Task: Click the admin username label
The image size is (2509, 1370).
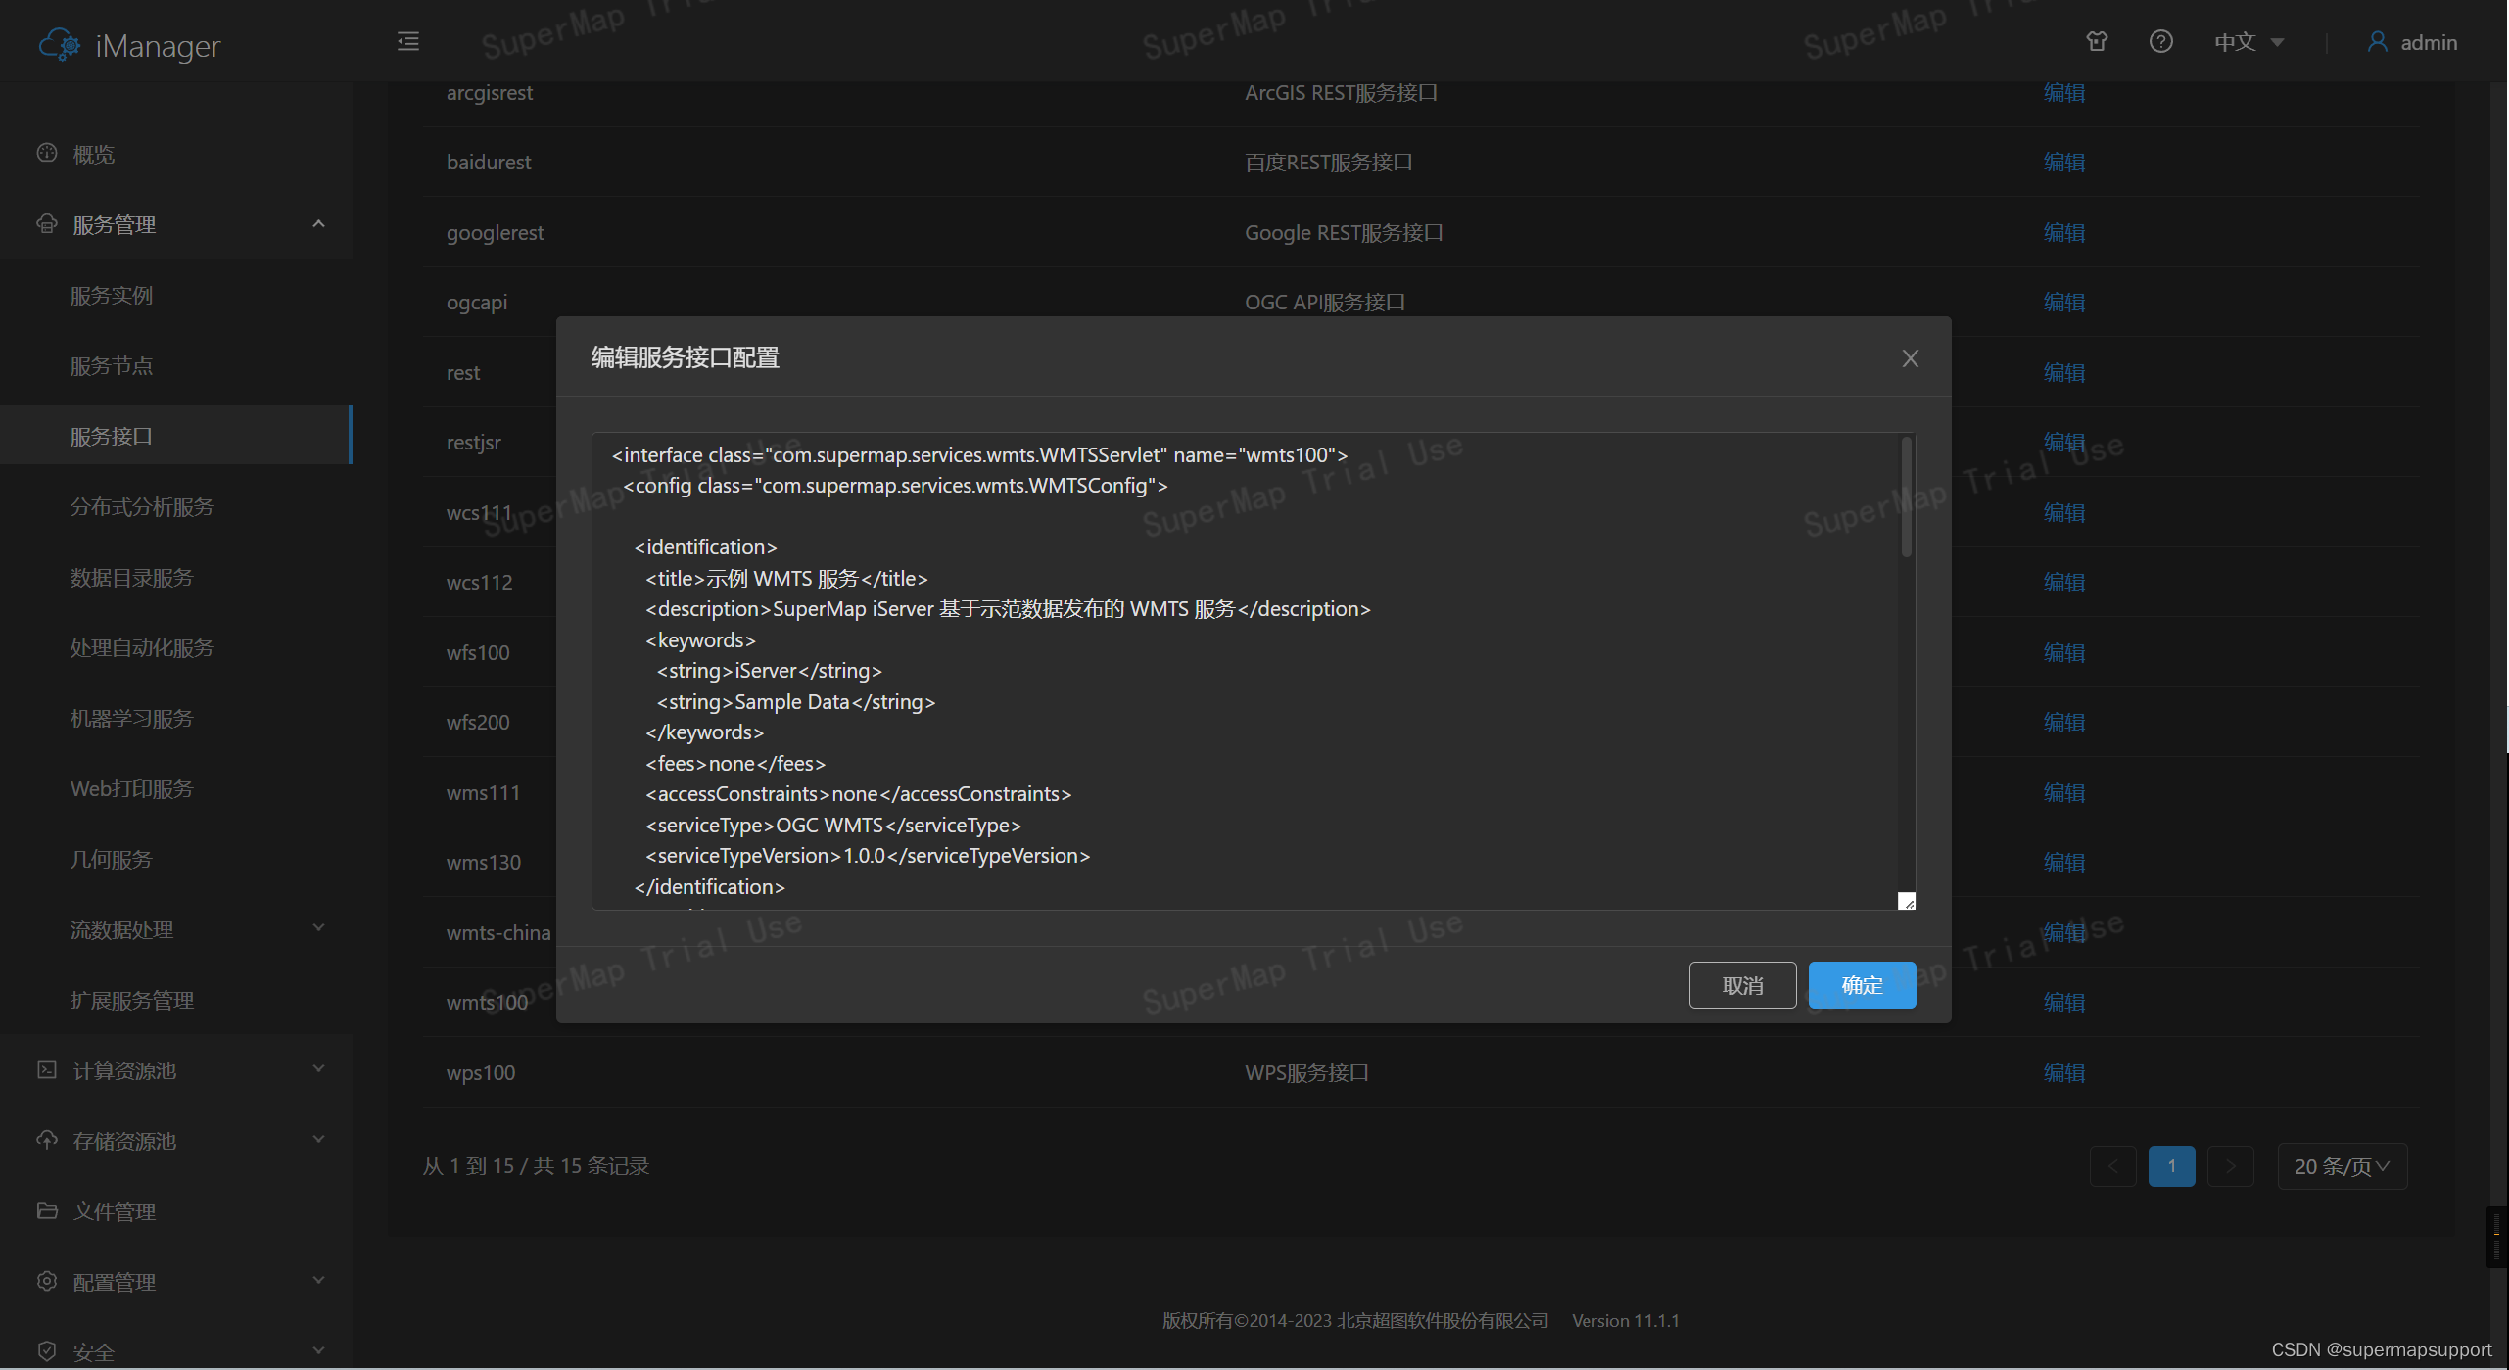Action: pyautogui.click(x=2429, y=42)
